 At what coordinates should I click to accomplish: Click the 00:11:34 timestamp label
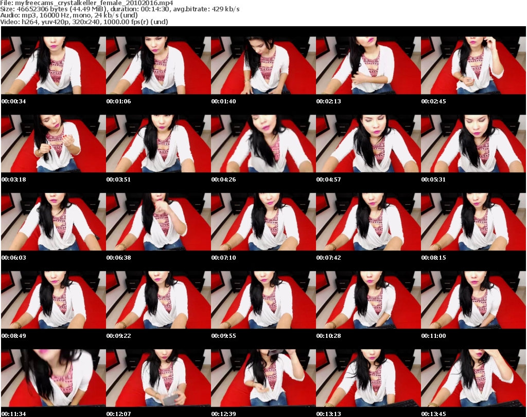click(x=14, y=414)
